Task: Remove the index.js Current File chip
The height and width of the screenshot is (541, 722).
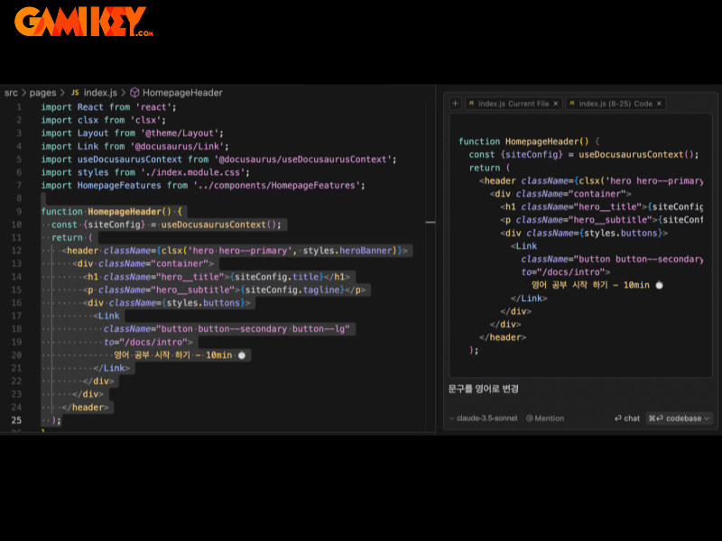Action: click(x=556, y=104)
